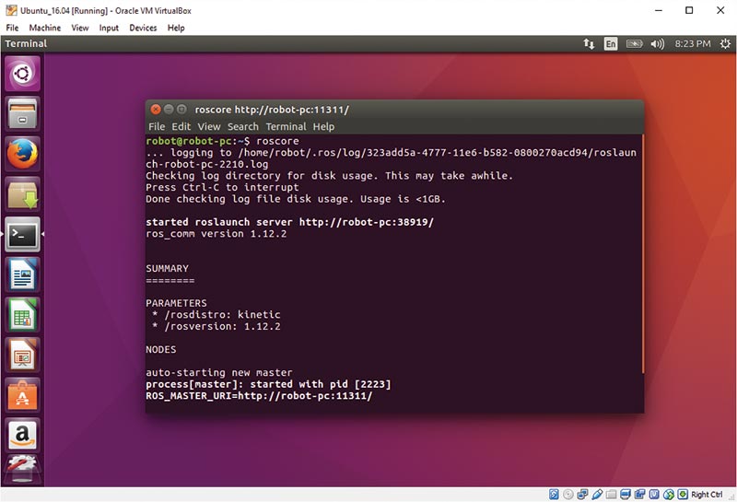Open VirtualBox Devices menu
Image resolution: width=737 pixels, height=502 pixels.
pyautogui.click(x=143, y=28)
